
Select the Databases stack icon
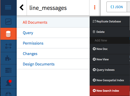pos(8,34)
